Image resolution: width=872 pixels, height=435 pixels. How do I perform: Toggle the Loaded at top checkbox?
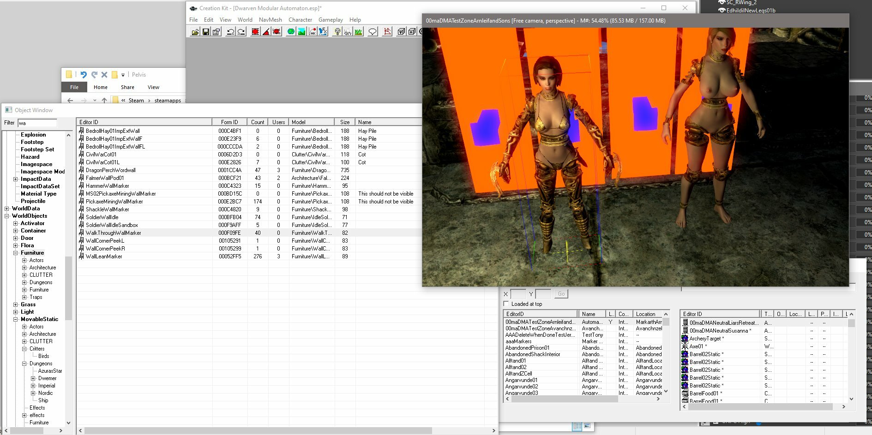[x=506, y=304]
